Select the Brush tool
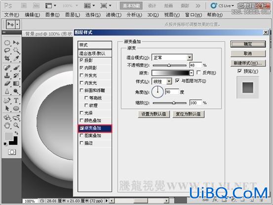Viewport: 273px width, 205px height. [16, 68]
